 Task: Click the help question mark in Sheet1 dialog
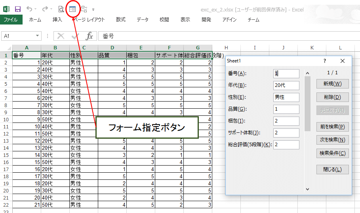(x=325, y=61)
